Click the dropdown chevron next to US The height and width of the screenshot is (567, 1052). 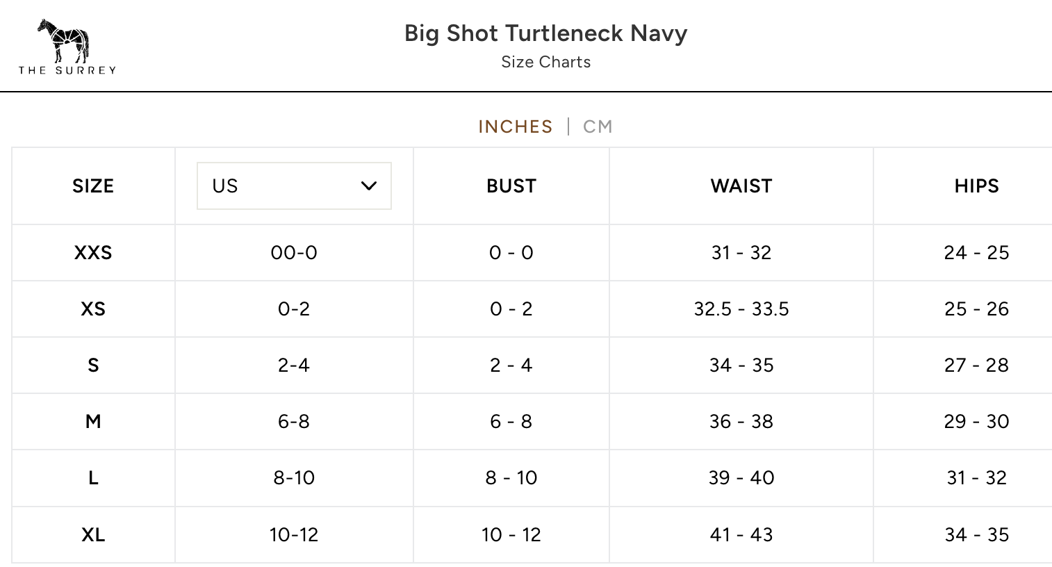click(x=368, y=186)
